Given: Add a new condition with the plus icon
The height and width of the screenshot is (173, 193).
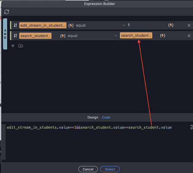Looking at the screenshot, I should (13, 46).
